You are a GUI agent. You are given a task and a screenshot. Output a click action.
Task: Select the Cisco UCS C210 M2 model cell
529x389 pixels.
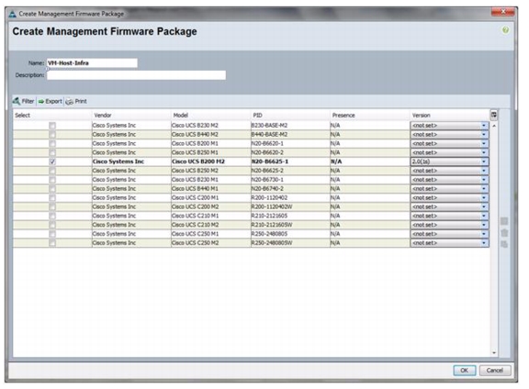[211, 225]
